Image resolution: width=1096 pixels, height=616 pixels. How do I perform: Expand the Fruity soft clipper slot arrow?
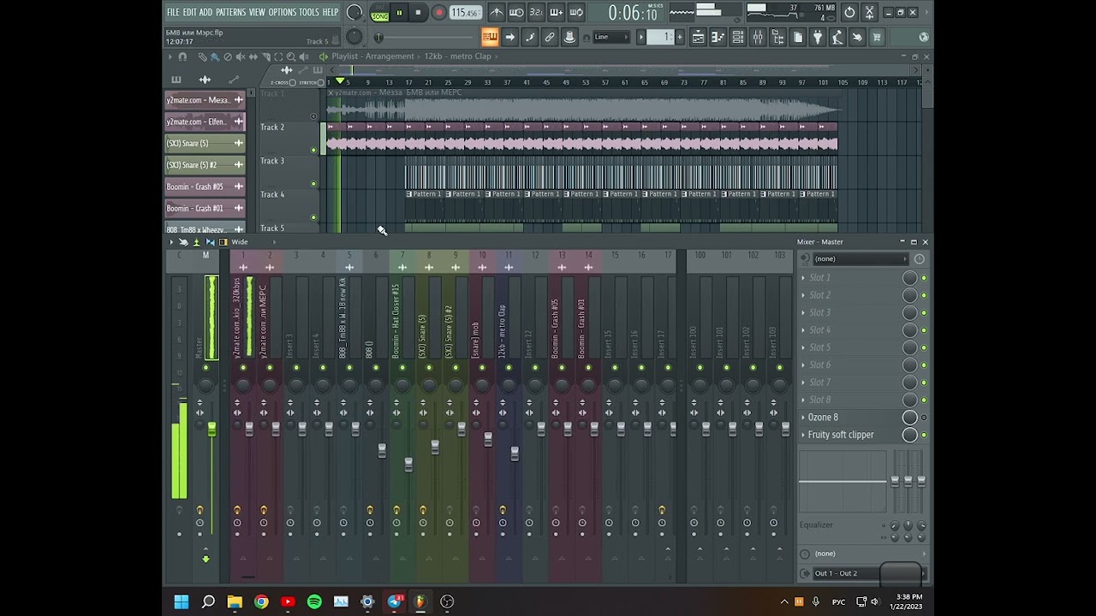(803, 435)
